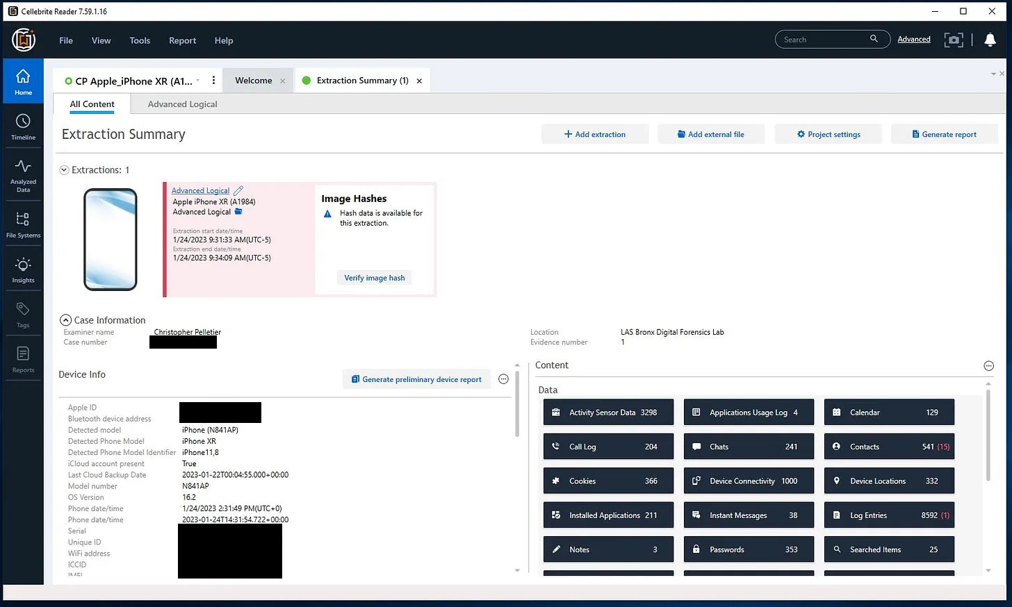Screen dimensions: 1012x607
Task: Open the Installed Applications tile
Action: [608, 515]
